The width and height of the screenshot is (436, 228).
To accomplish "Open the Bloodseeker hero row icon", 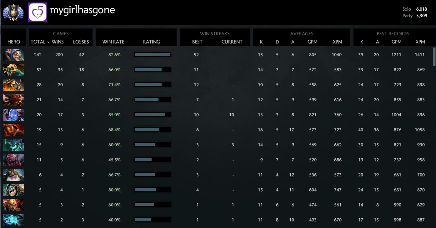I will tap(13, 100).
